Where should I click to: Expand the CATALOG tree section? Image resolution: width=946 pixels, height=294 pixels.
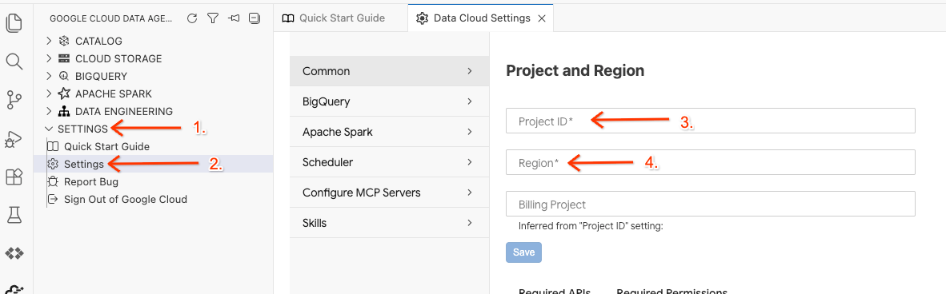pos(49,41)
